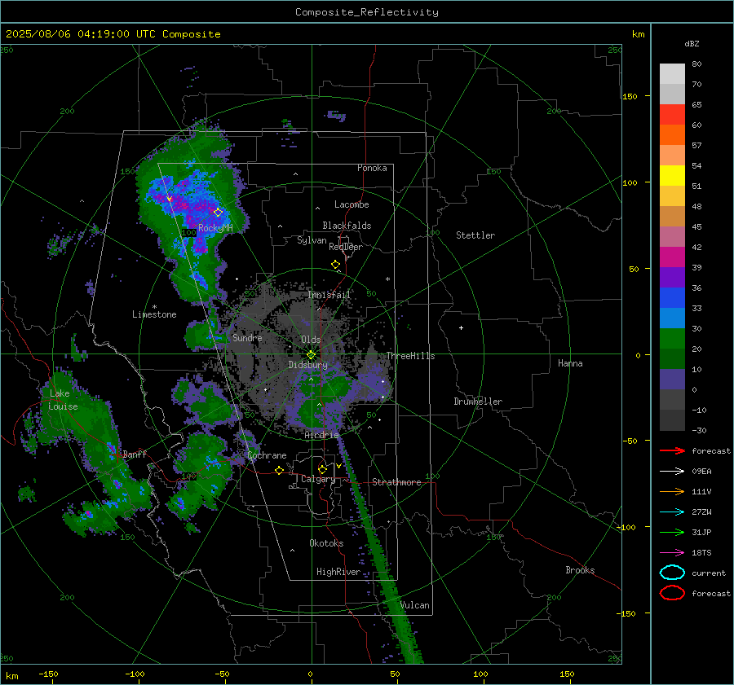Click the Drumheller label
Image resolution: width=734 pixels, height=685 pixels.
(x=478, y=402)
